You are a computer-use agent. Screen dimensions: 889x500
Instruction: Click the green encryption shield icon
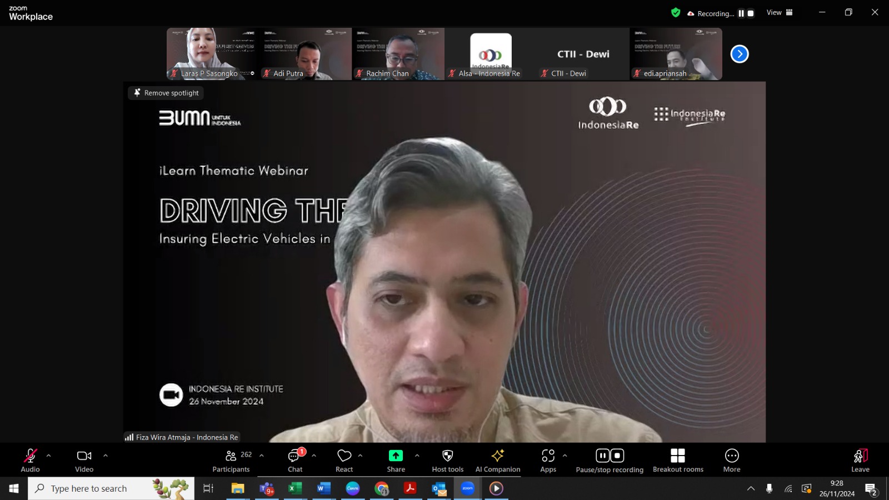tap(676, 13)
